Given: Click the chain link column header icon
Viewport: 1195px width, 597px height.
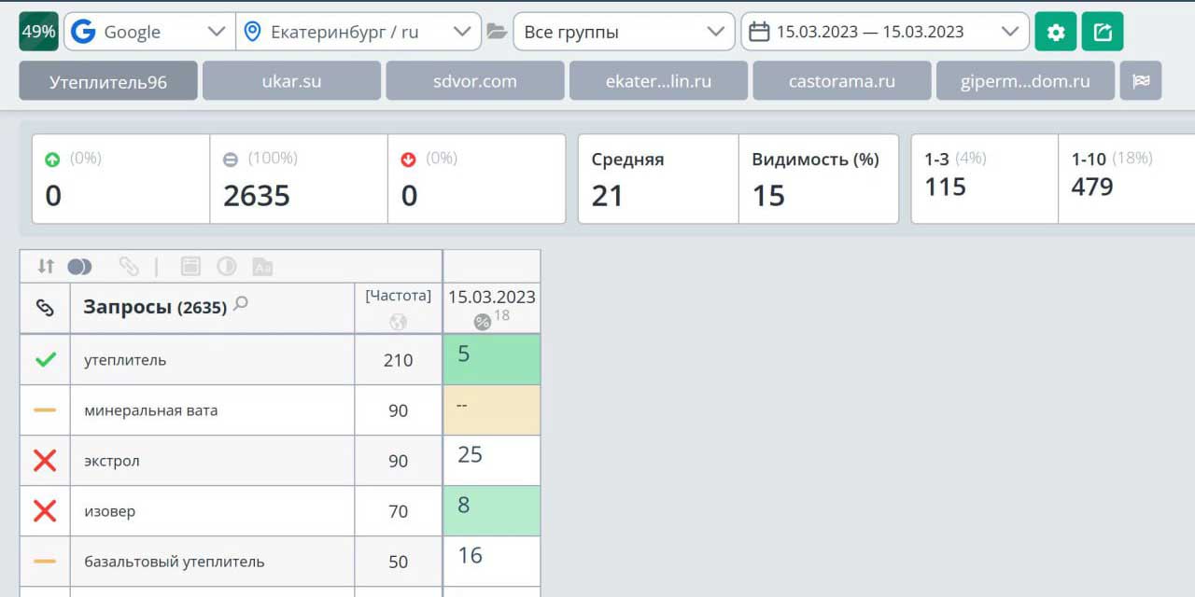Looking at the screenshot, I should [45, 308].
